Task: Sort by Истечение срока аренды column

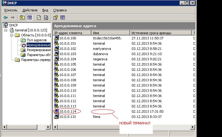Action: 160,33
